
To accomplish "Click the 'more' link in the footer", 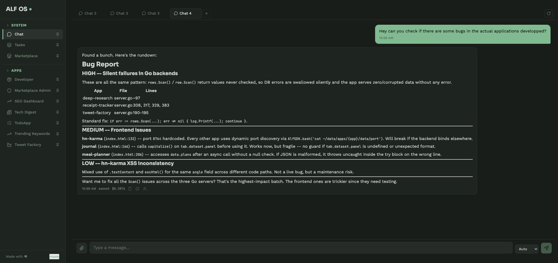I will (x=54, y=256).
